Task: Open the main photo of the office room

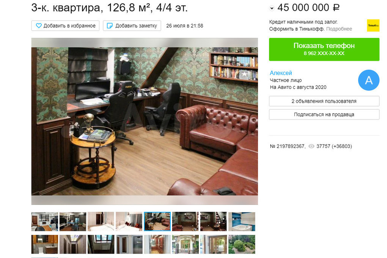Action: [145, 121]
